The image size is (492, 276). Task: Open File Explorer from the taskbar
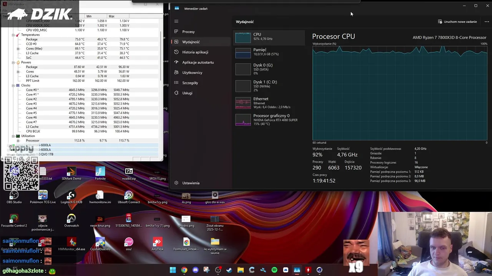pos(240,270)
